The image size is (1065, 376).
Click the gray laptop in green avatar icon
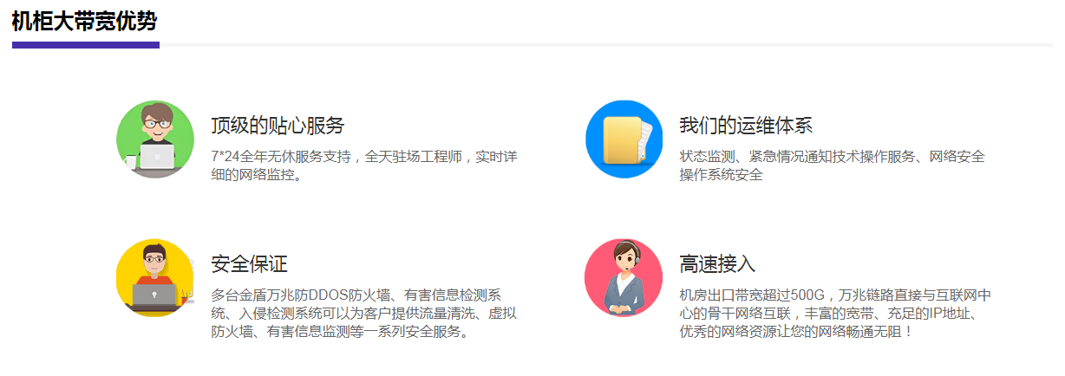[x=157, y=156]
